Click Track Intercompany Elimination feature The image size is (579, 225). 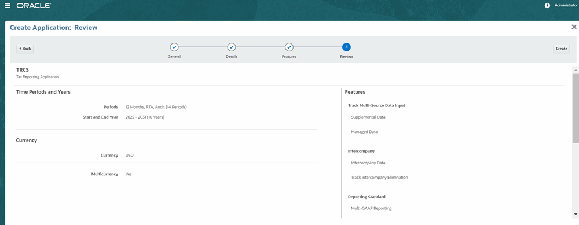[380, 178]
